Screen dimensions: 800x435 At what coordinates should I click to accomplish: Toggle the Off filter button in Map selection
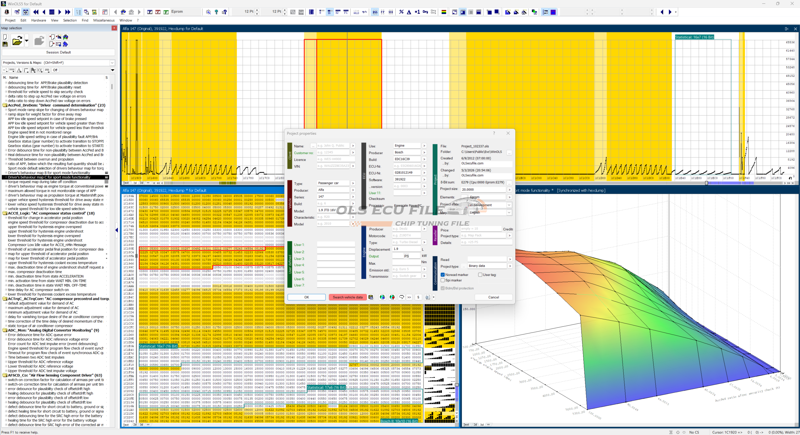click(55, 70)
